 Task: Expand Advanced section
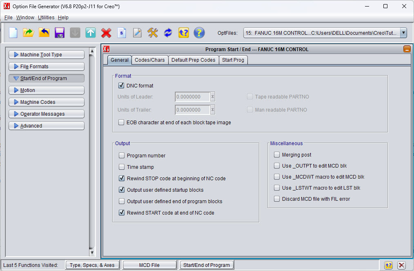tap(47, 126)
